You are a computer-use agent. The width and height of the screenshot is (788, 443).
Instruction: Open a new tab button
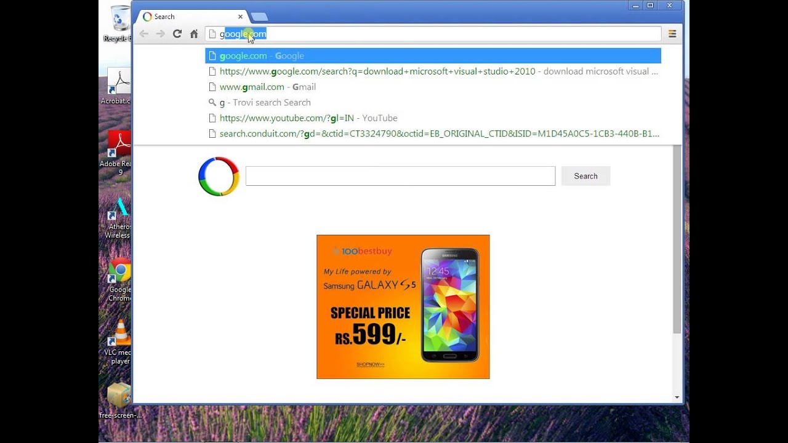pos(259,17)
